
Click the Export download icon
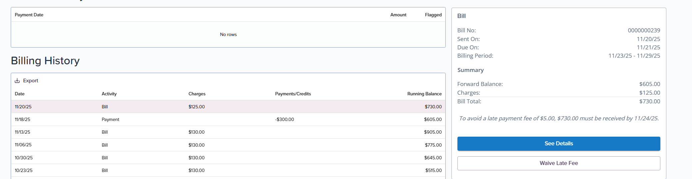[x=17, y=81]
